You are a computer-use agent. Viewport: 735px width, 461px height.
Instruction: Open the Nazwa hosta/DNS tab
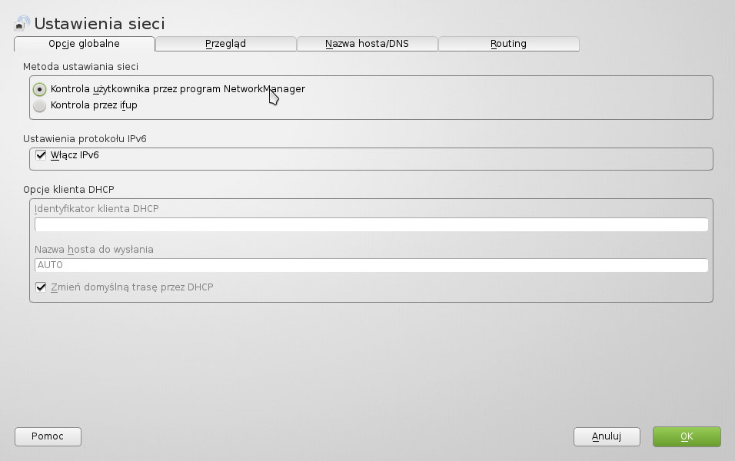pos(367,44)
